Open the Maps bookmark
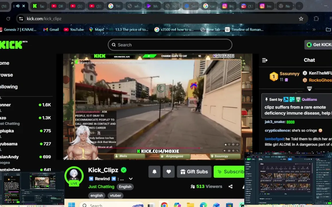Screen dimensions: 332x207 96,30
